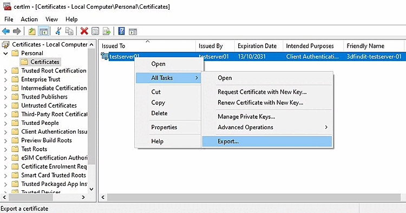Click the Export List toolbar icon
The height and width of the screenshot is (213, 406).
pyautogui.click(x=107, y=31)
